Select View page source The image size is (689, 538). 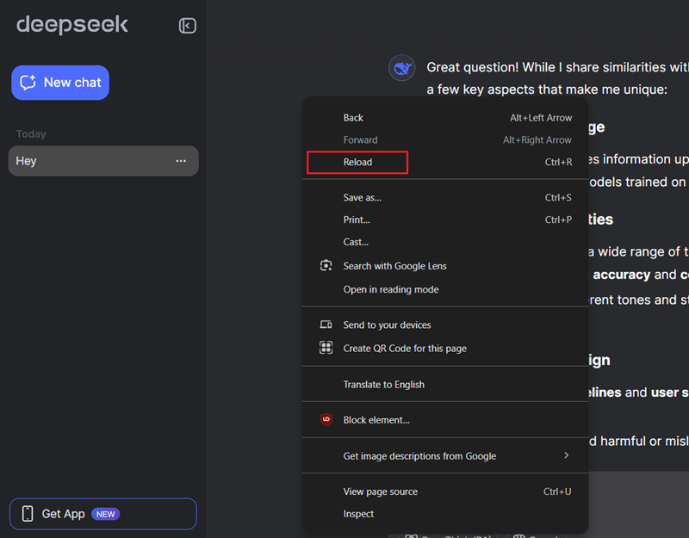click(380, 491)
